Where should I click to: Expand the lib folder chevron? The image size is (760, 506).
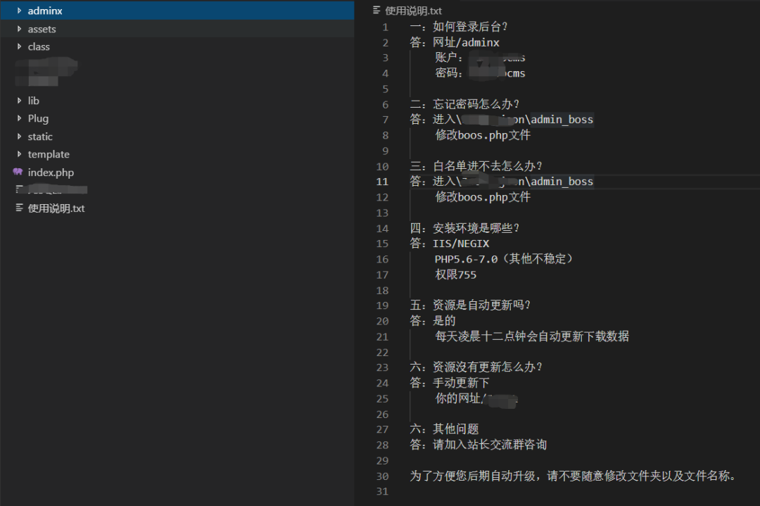pos(19,101)
